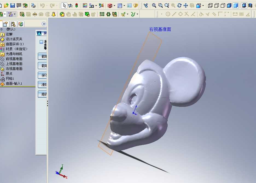Select 网格1 in the feature tree
Image resolution: width=256 pixels, height=183 pixels.
point(10,79)
